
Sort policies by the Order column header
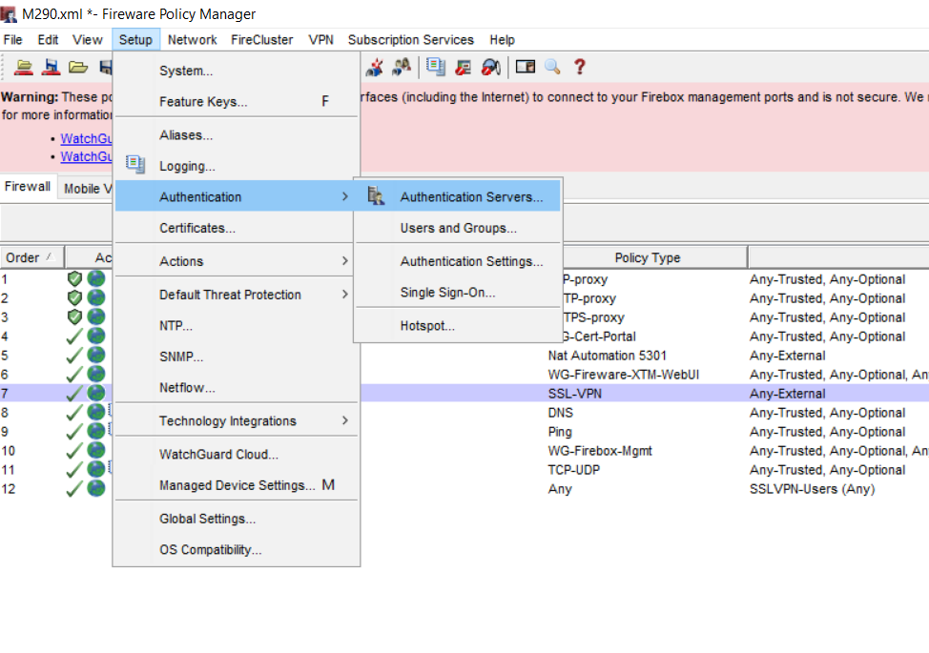pos(32,257)
